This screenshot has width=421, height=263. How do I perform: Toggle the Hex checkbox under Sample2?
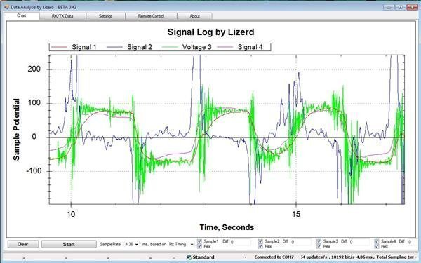(x=260, y=246)
